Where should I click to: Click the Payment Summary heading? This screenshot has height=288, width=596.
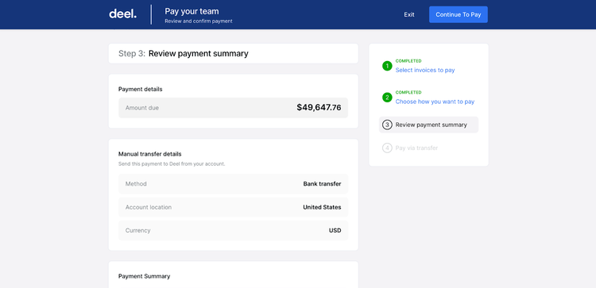[144, 276]
